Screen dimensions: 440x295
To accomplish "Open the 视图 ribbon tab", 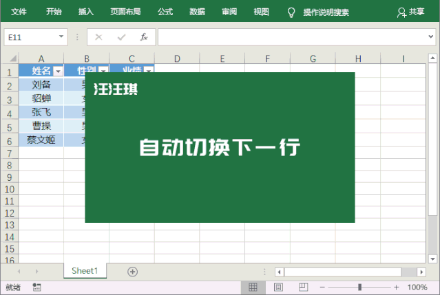I will click(261, 12).
